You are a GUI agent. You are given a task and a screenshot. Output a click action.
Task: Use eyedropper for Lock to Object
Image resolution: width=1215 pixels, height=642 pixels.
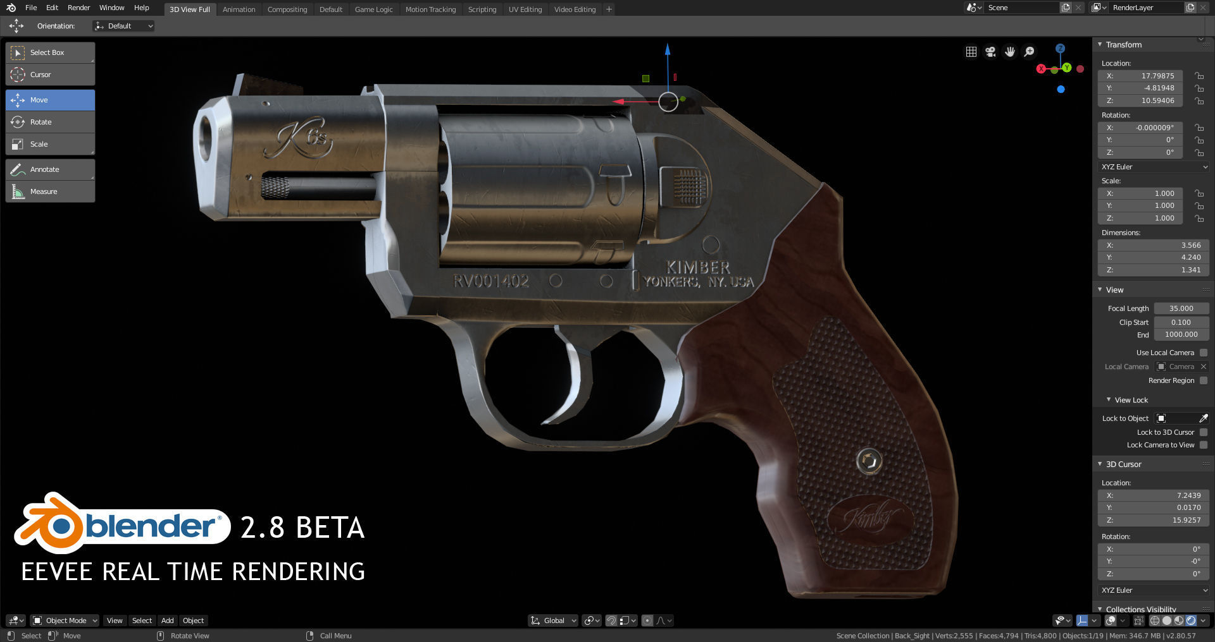(x=1204, y=418)
